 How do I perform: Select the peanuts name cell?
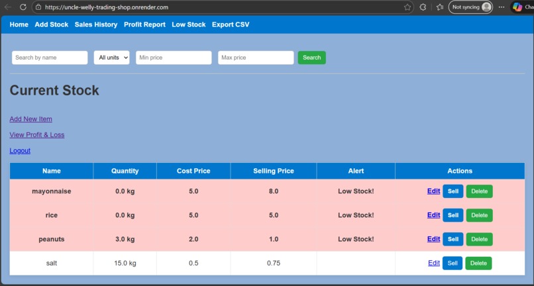(52, 240)
